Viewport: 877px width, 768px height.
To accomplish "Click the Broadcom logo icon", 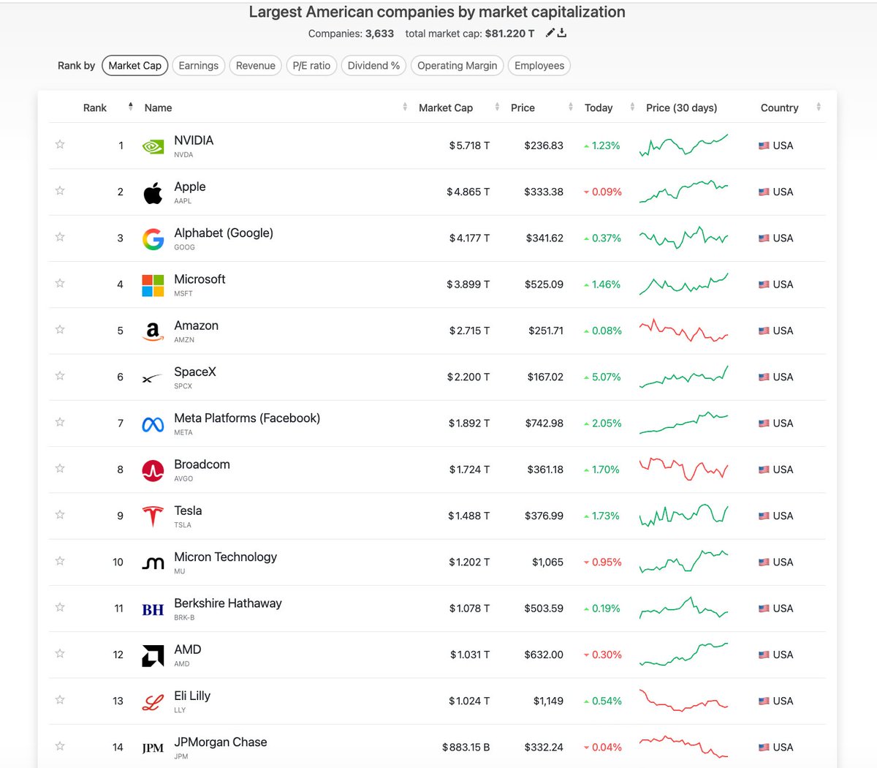I will (x=153, y=470).
